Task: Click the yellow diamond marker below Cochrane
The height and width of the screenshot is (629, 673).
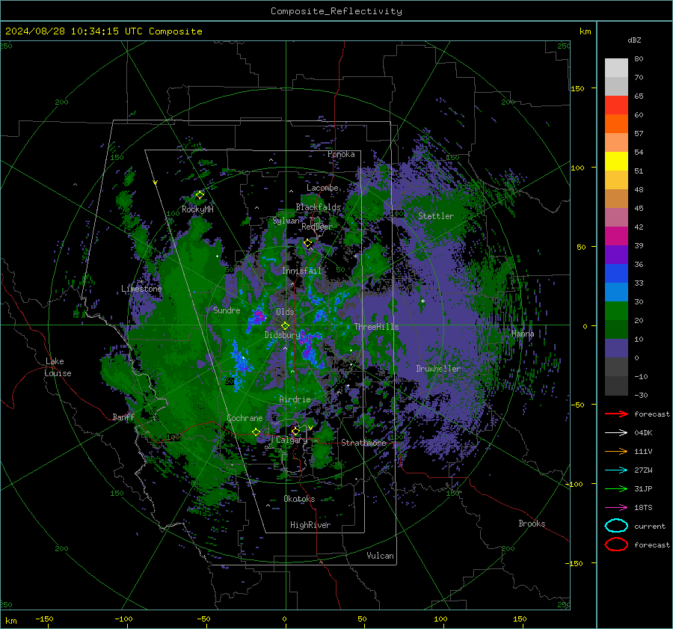Action: pyautogui.click(x=256, y=432)
